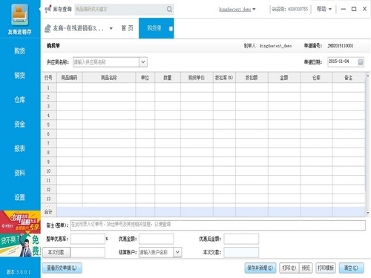The image size is (371, 278).
Task: Select row number 1 in the table
Action: [x=48, y=87]
